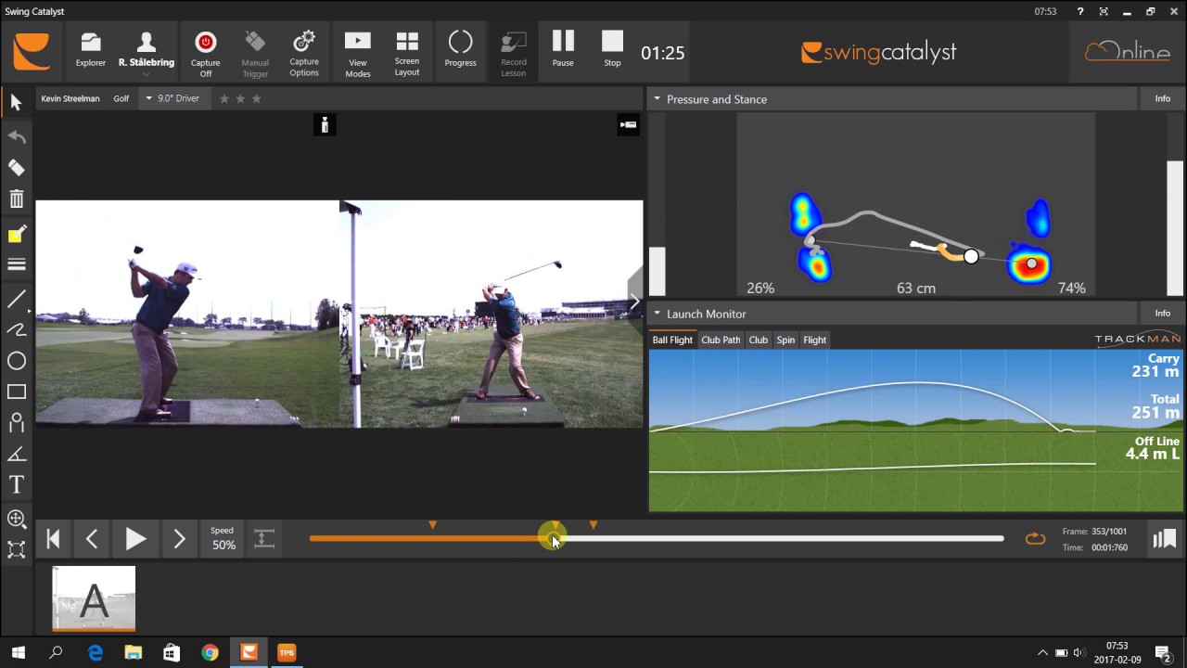
Task: Open the 9.0° Driver club dropdown
Action: (172, 98)
